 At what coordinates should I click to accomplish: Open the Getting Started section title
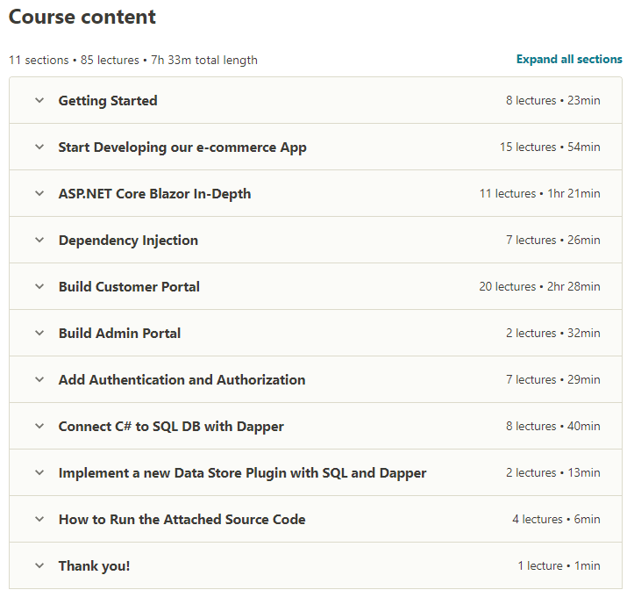(x=108, y=100)
